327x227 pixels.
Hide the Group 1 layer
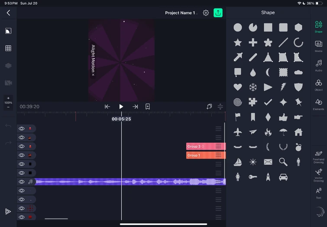coord(22,155)
